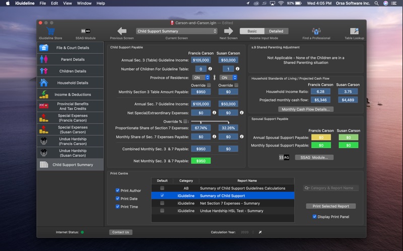This screenshot has width=403, height=251.
Task: Open Provincial Benefits And Tax Credits
Action: point(70,106)
